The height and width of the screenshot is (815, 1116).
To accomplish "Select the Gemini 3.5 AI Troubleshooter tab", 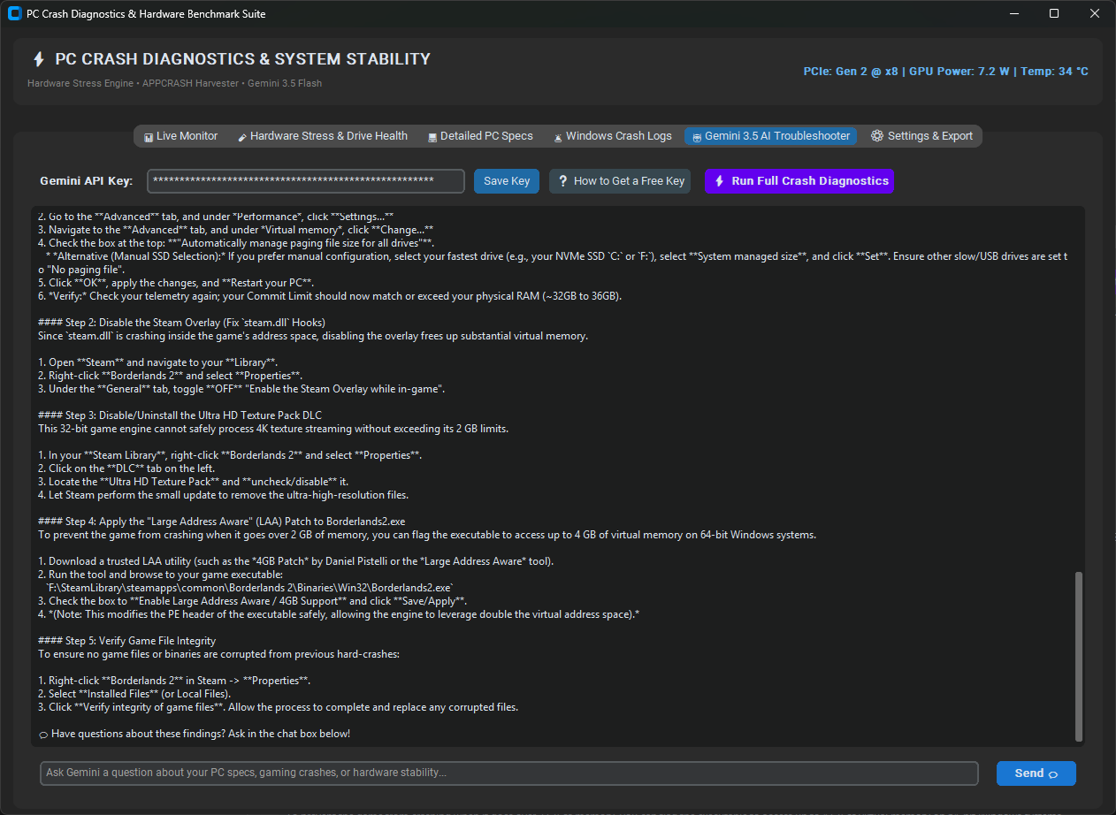I will coord(770,136).
